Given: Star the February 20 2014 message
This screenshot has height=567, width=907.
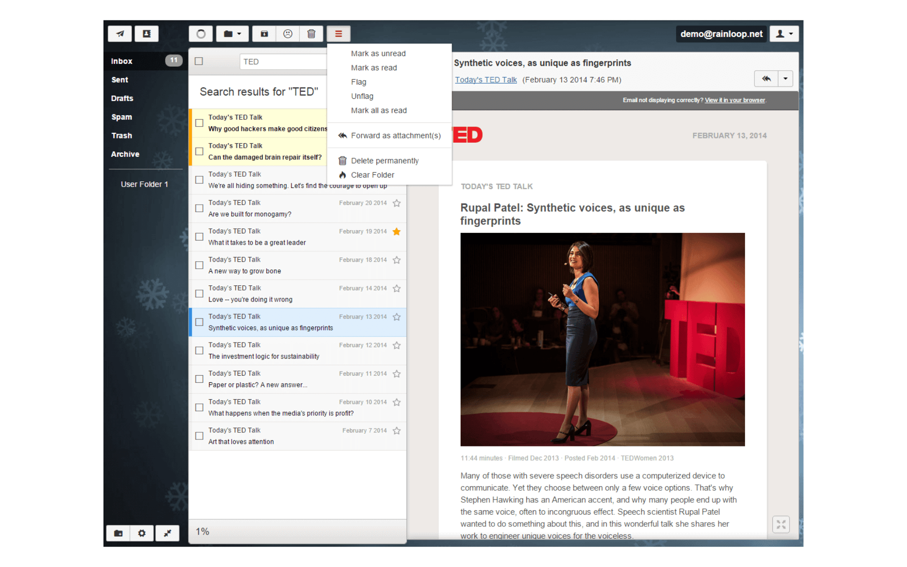Looking at the screenshot, I should (x=397, y=203).
